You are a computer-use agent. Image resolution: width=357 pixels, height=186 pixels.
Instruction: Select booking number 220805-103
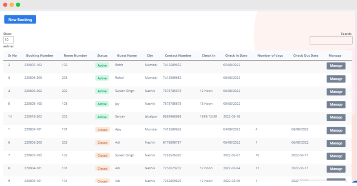pos(33,104)
